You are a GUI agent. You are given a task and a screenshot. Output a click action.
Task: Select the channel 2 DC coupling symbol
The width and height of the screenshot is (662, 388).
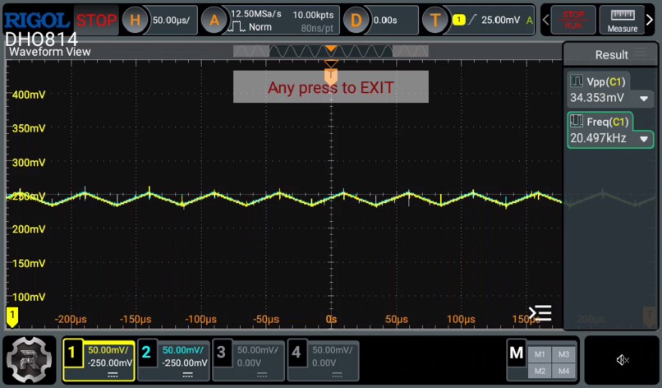(187, 375)
